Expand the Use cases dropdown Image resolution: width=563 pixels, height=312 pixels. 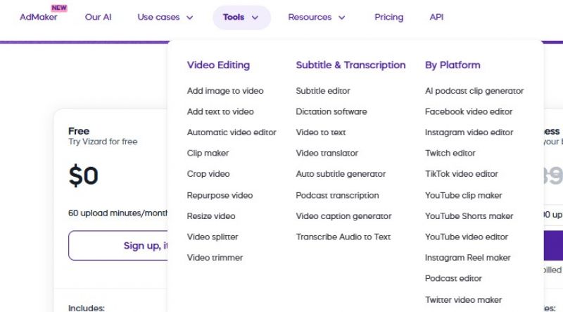coord(165,17)
